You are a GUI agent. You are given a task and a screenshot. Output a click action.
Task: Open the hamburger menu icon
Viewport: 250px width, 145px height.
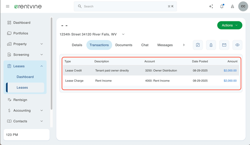(x=8, y=7)
